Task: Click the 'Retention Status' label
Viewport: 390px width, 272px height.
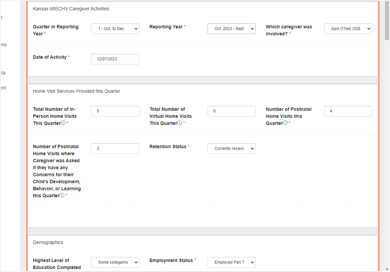Action: click(168, 147)
